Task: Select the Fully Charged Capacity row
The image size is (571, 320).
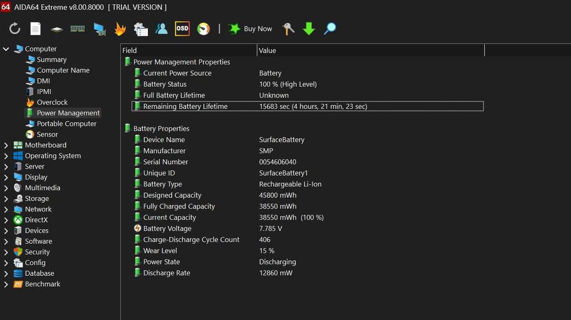Action: coord(308,206)
